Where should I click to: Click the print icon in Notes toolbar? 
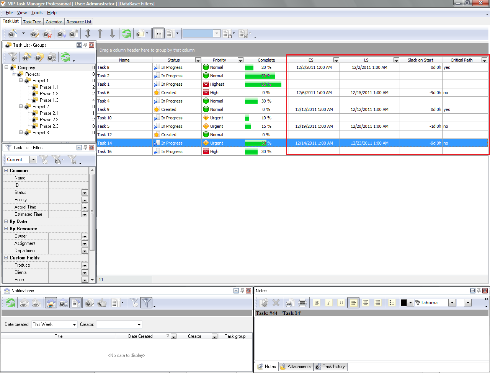click(302, 303)
